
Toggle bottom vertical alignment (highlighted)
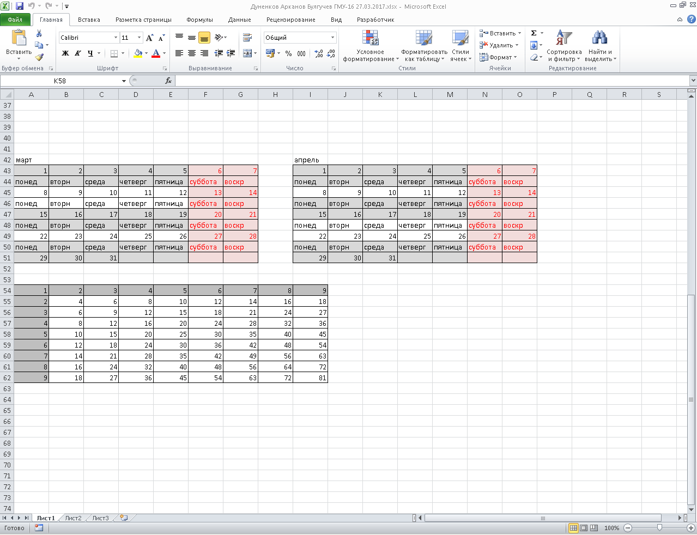pos(204,38)
